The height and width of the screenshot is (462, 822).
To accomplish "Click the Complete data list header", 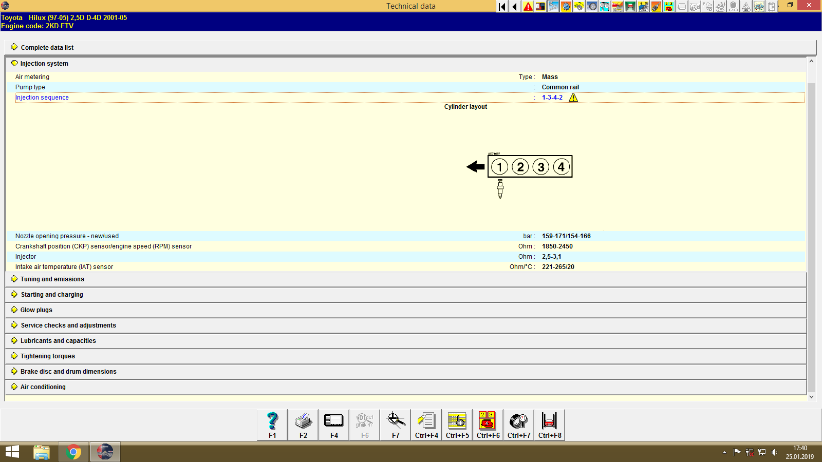I will point(47,47).
